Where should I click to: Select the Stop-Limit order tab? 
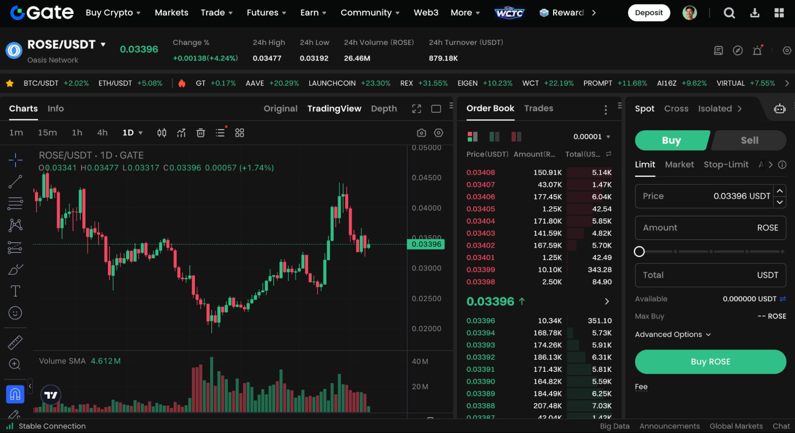point(726,164)
